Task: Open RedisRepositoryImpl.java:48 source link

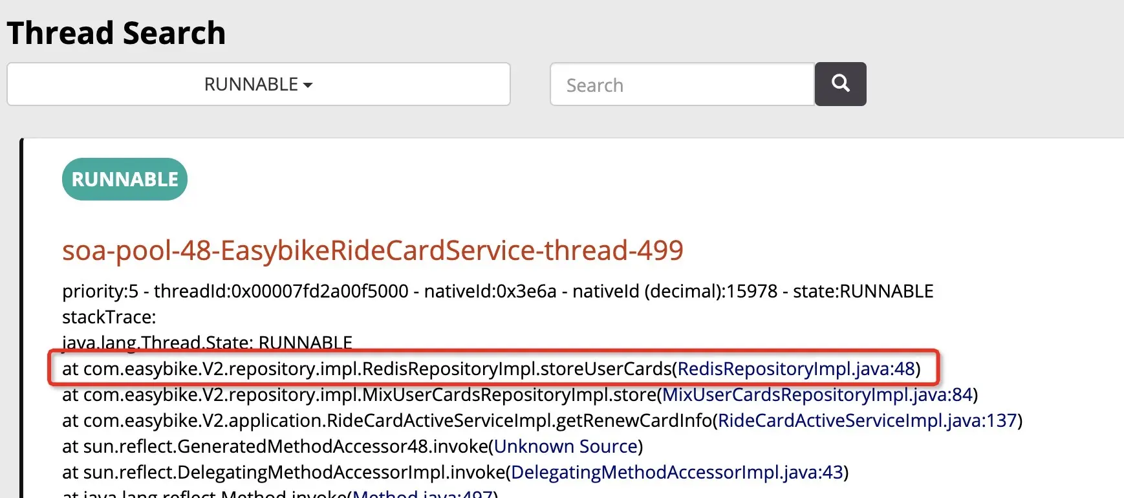Action: [796, 369]
